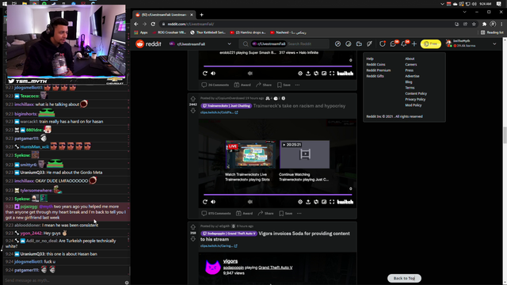Click Back to Top button
This screenshot has width=507, height=285.
[x=404, y=278]
